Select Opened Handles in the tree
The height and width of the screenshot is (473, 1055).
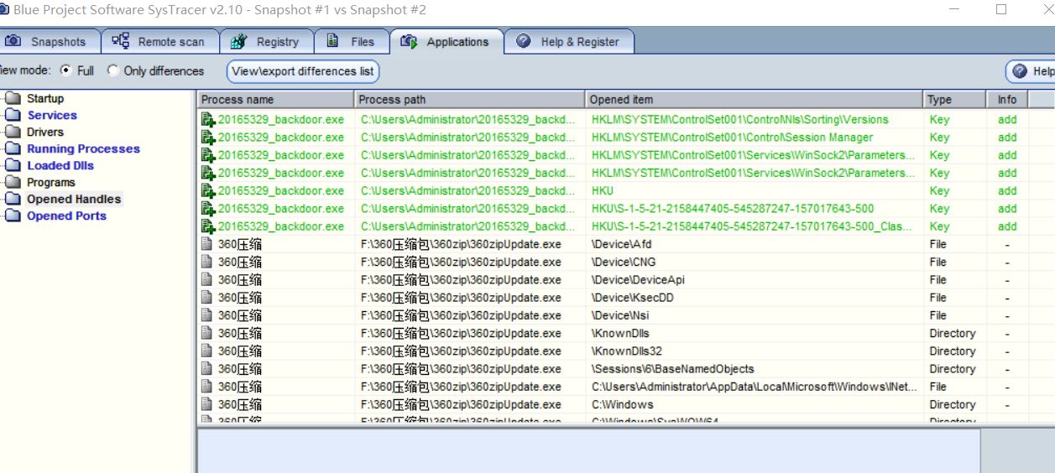(74, 200)
